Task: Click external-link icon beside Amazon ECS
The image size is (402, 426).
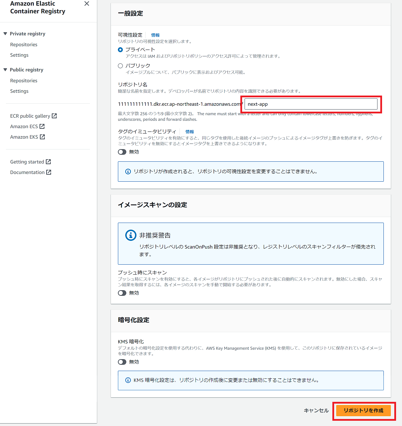Action: click(42, 126)
